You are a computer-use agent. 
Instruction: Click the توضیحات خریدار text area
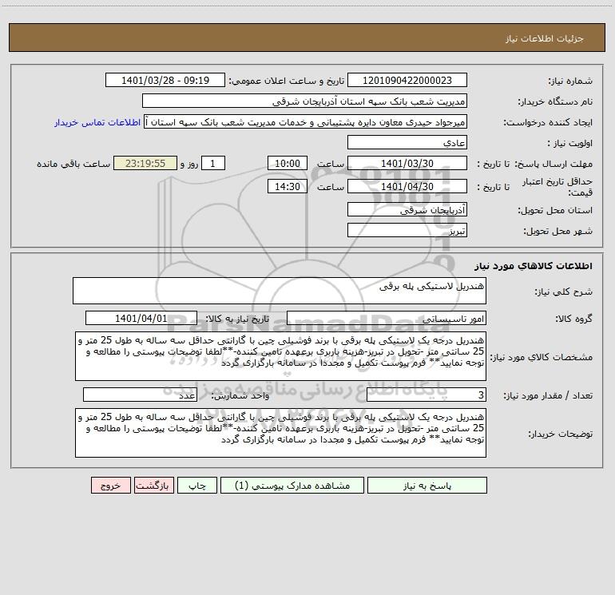(280, 433)
